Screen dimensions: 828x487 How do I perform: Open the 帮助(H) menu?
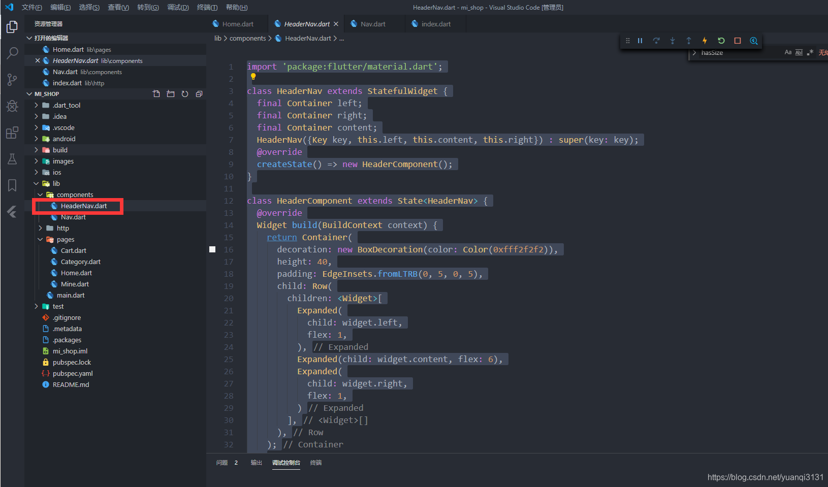pyautogui.click(x=237, y=7)
